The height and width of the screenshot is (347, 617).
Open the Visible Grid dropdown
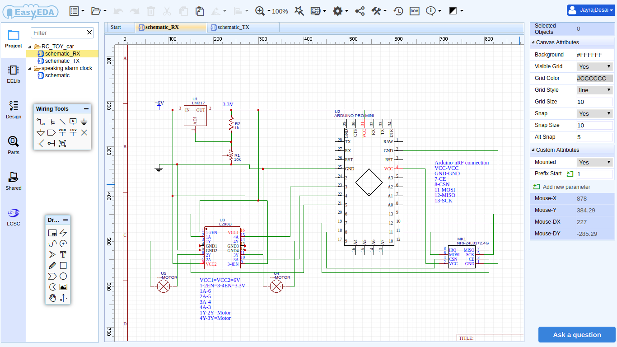594,66
